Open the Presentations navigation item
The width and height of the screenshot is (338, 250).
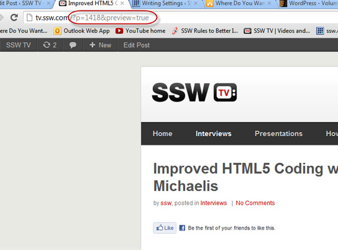coord(278,134)
